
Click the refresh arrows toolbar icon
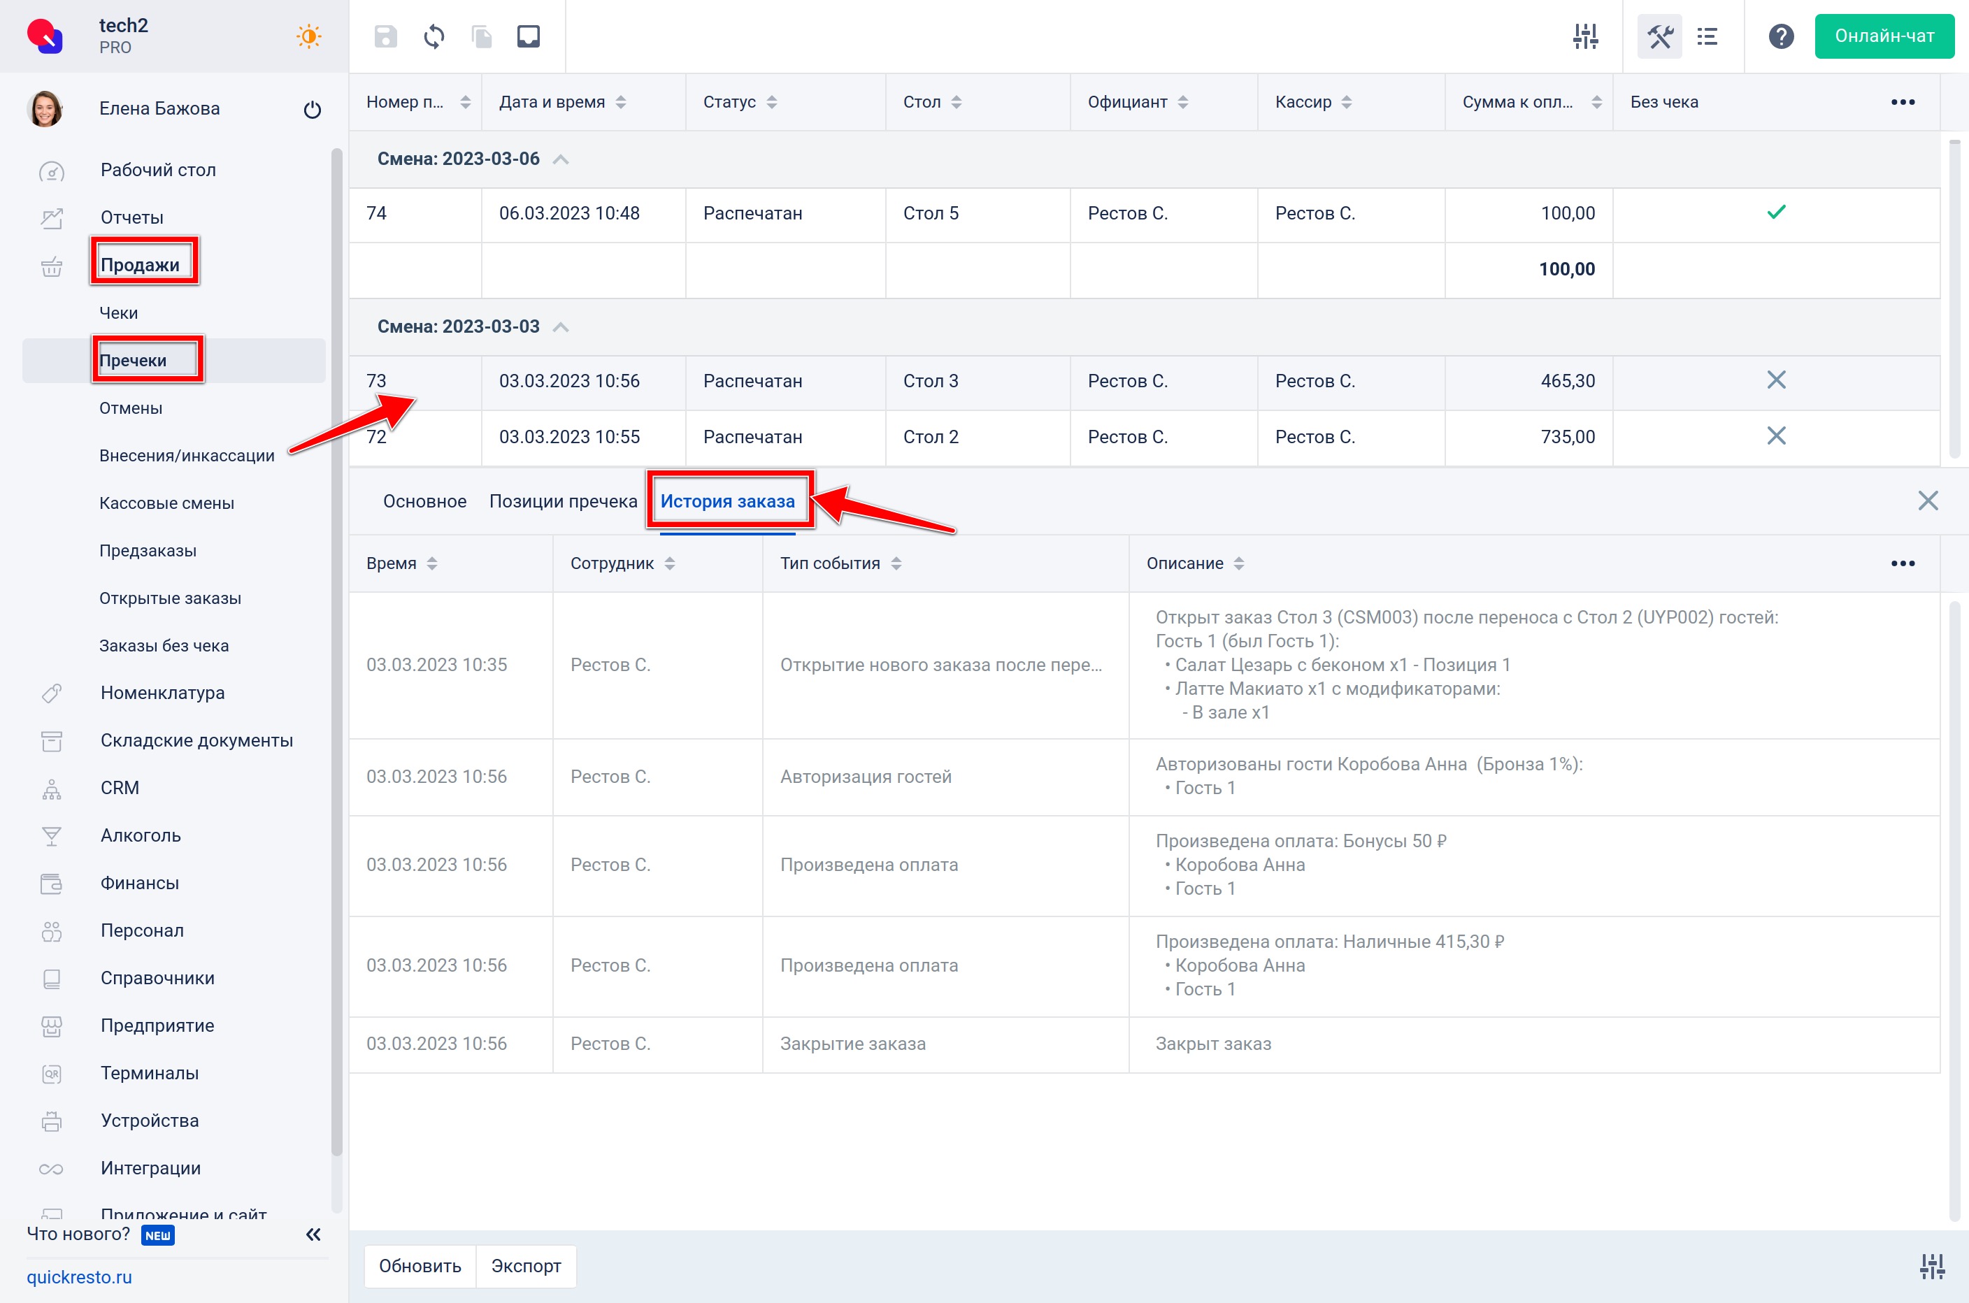pos(434,36)
